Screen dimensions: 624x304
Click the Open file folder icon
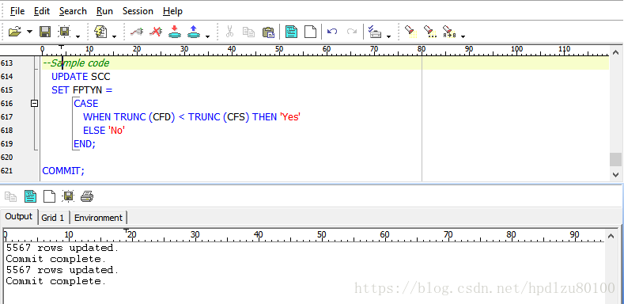click(x=15, y=32)
